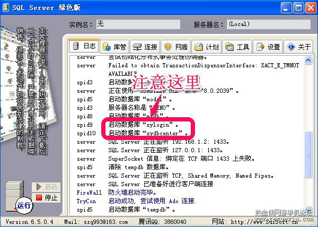This screenshot has height=227, width=318.
Task: Click the 停止 stop button
Action: pyautogui.click(x=46, y=197)
